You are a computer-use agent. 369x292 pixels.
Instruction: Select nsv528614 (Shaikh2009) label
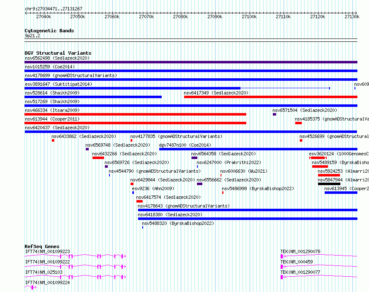pos(52,93)
